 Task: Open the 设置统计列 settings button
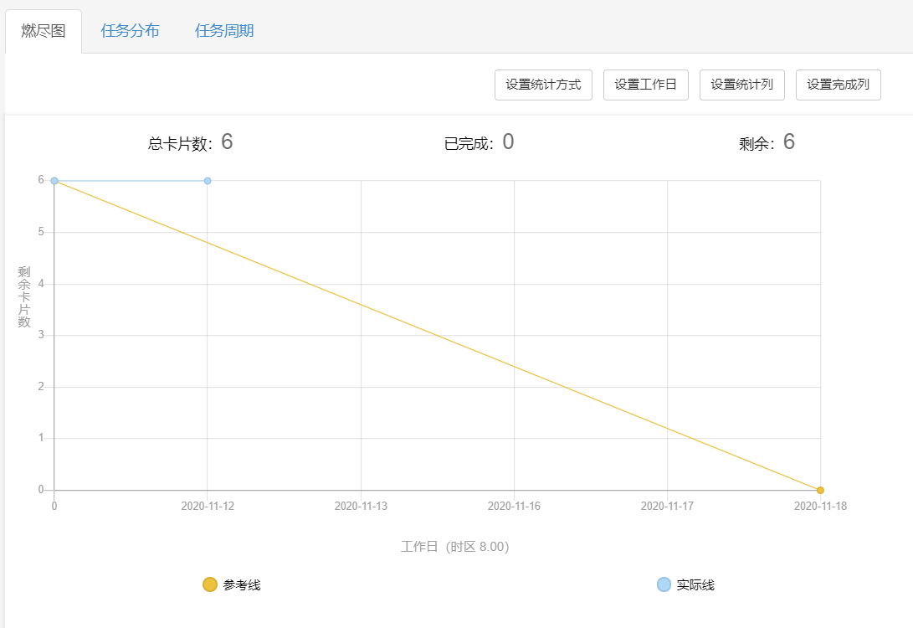(741, 85)
